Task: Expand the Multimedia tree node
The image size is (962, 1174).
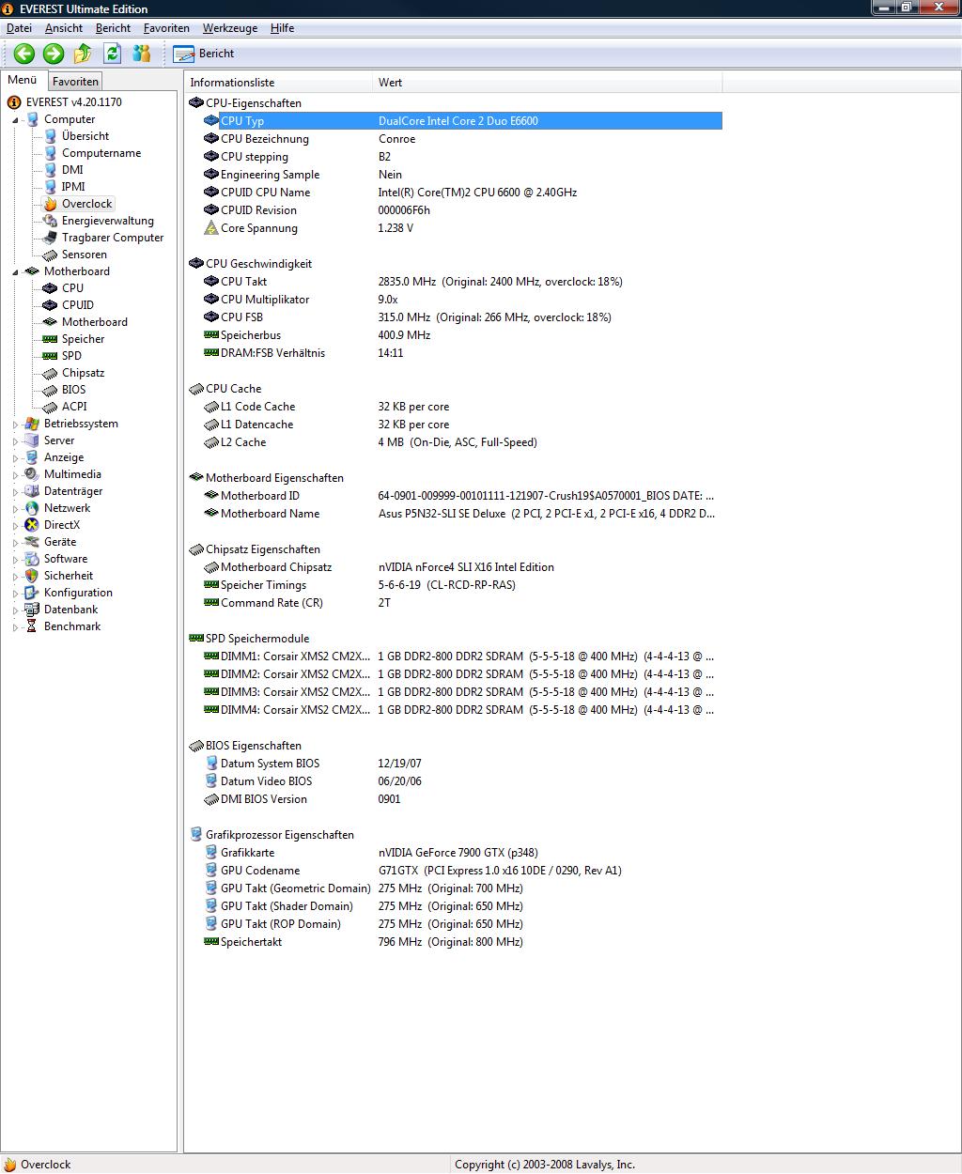Action: click(x=15, y=475)
